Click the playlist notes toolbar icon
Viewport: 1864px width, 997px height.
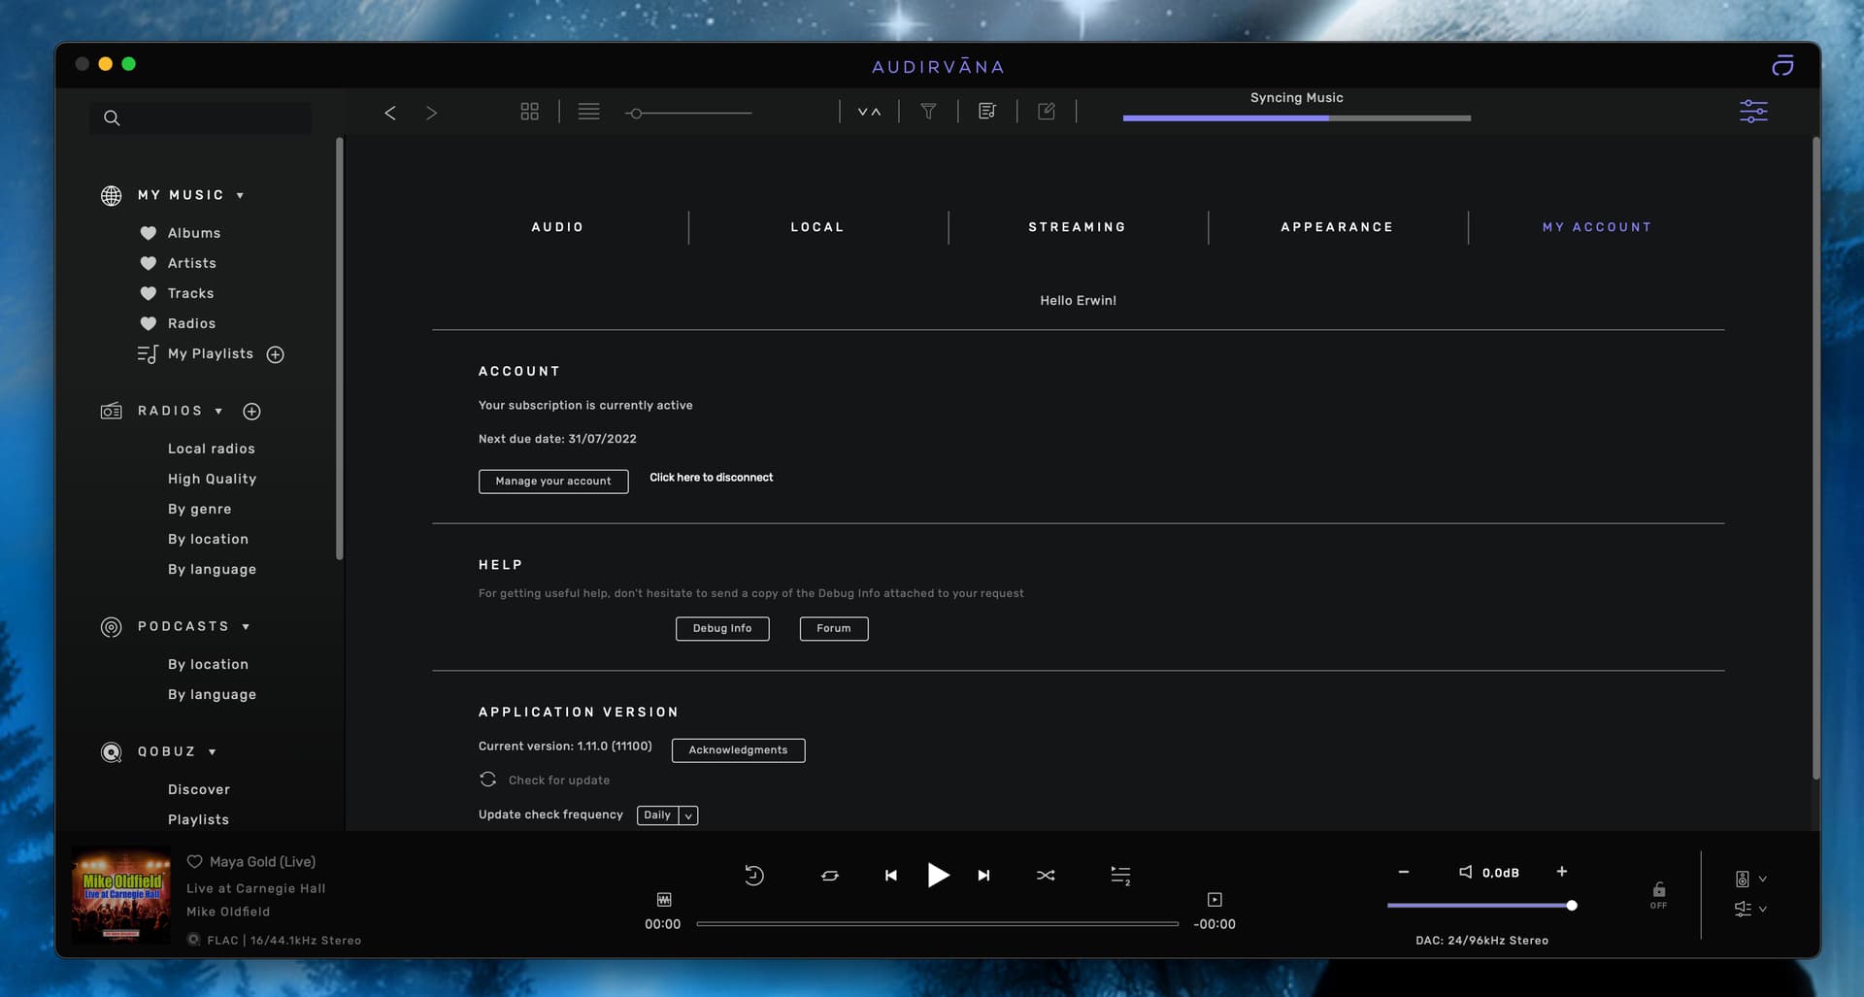(987, 112)
